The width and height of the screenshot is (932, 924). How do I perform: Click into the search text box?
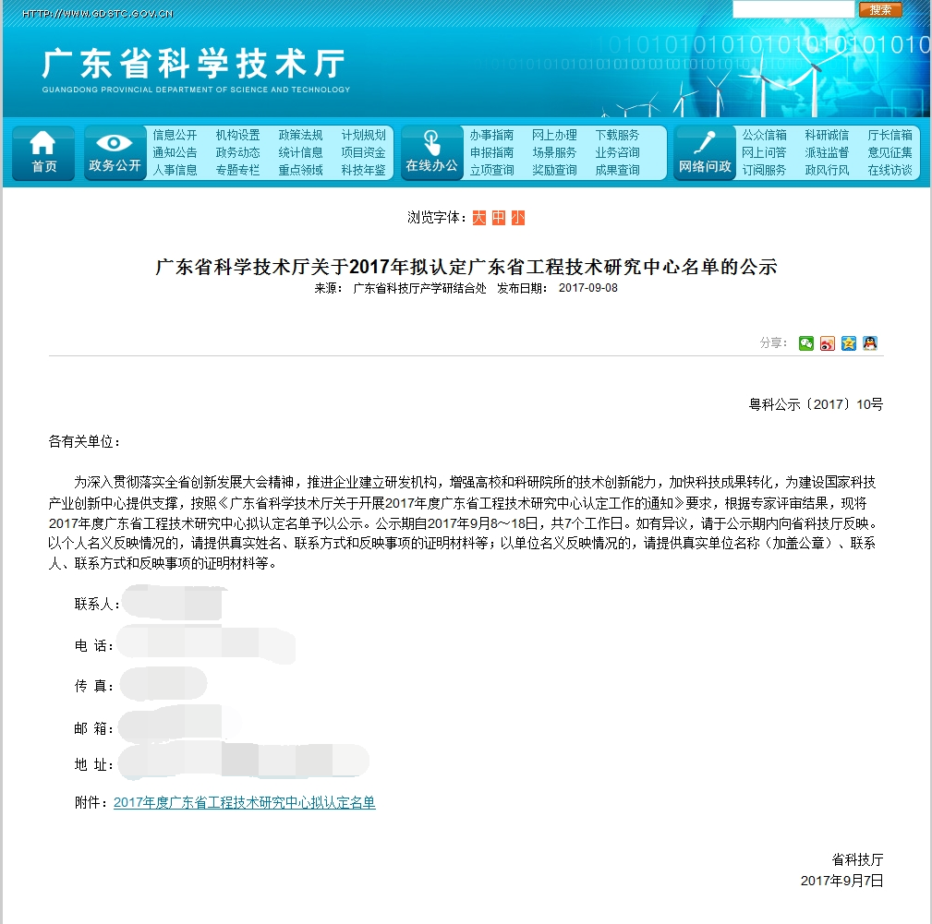pyautogui.click(x=793, y=9)
